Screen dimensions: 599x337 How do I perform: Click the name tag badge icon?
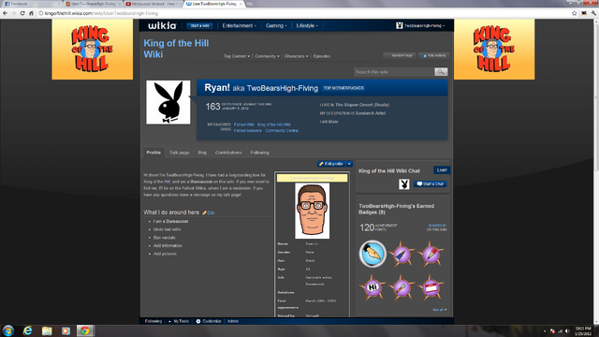click(x=431, y=287)
